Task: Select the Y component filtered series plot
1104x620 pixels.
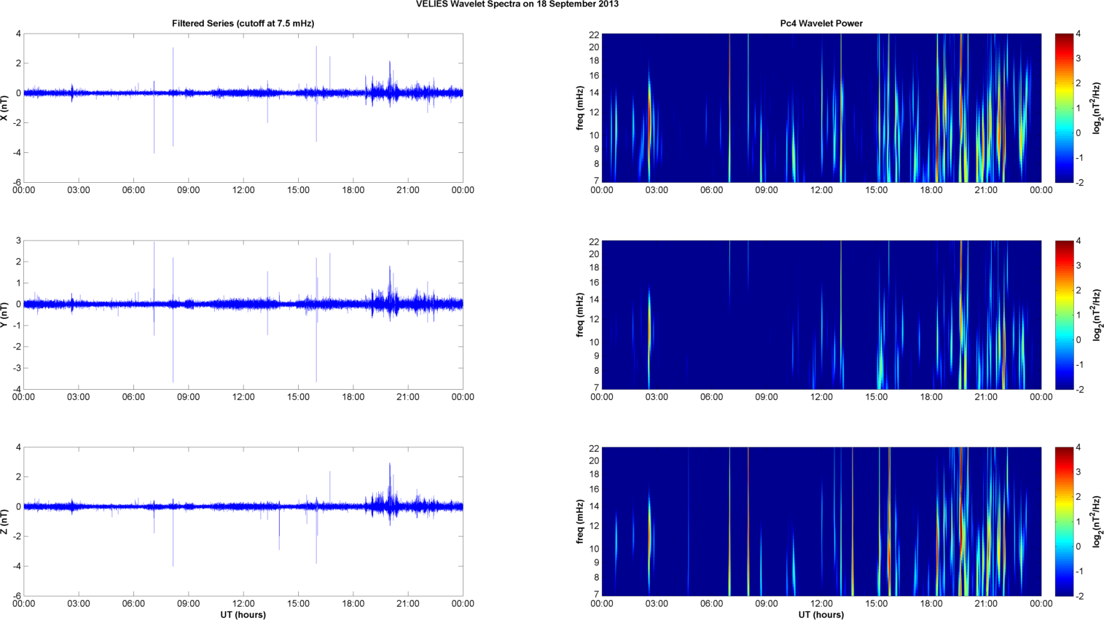Action: [x=243, y=315]
